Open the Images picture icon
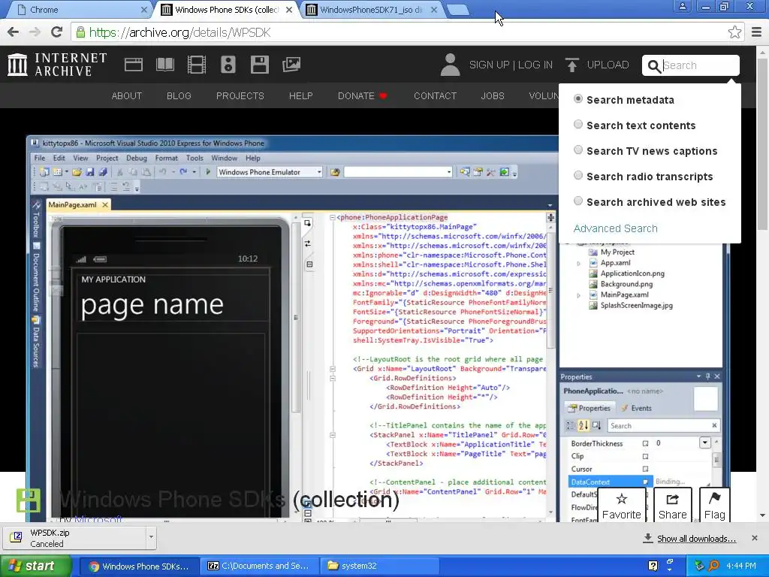The width and height of the screenshot is (769, 577). (x=291, y=65)
